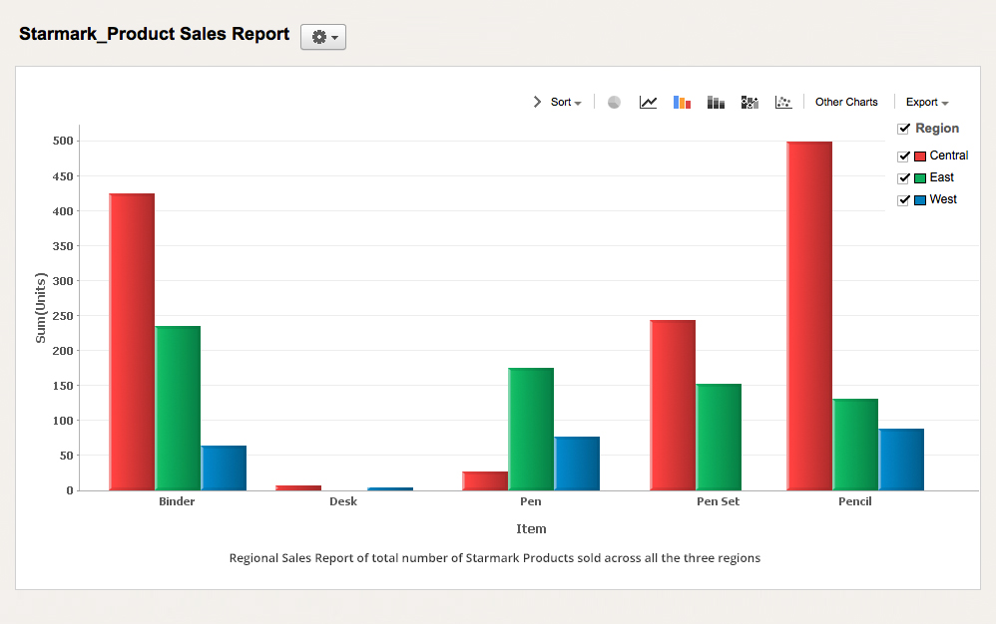Switch to pie chart view
This screenshot has width=996, height=624.
tap(614, 101)
